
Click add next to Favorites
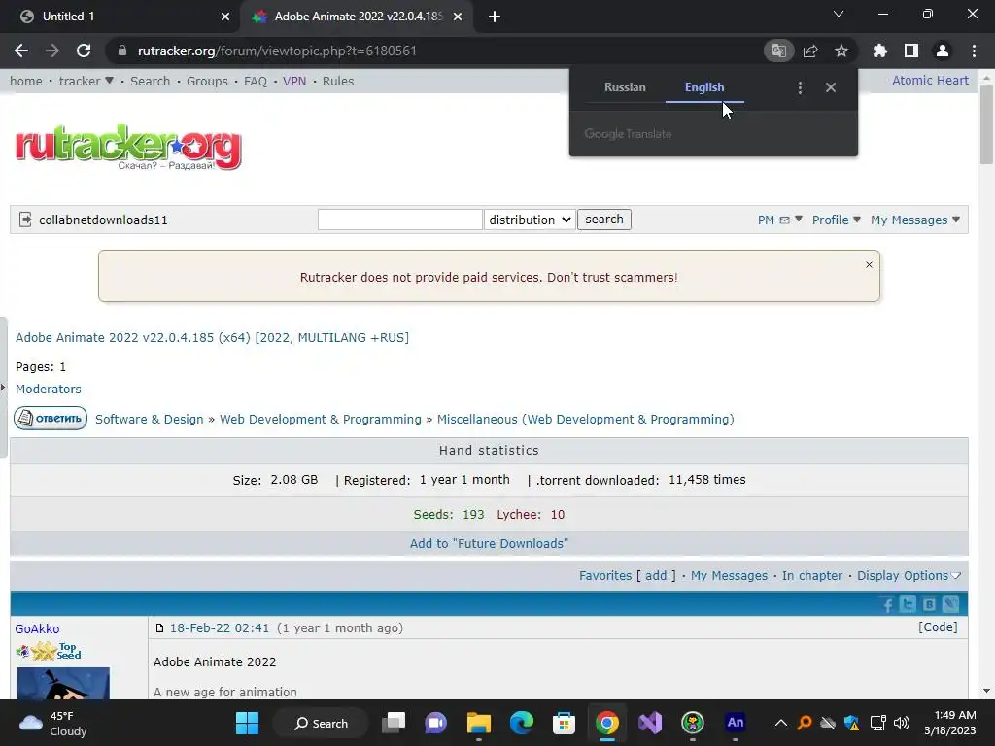click(x=656, y=575)
